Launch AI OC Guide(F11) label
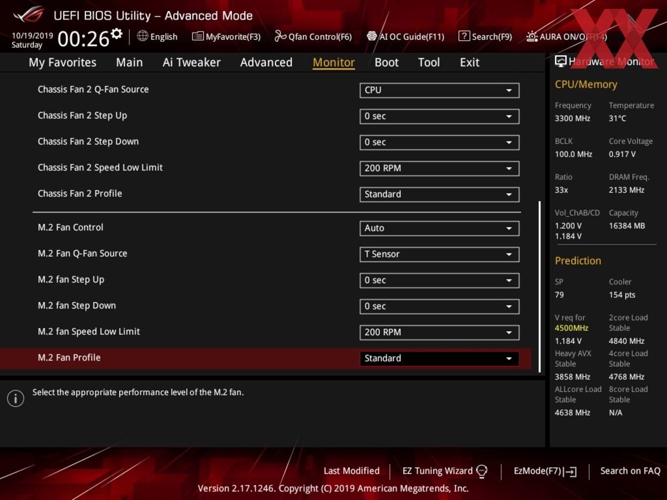The width and height of the screenshot is (667, 500). coord(411,37)
